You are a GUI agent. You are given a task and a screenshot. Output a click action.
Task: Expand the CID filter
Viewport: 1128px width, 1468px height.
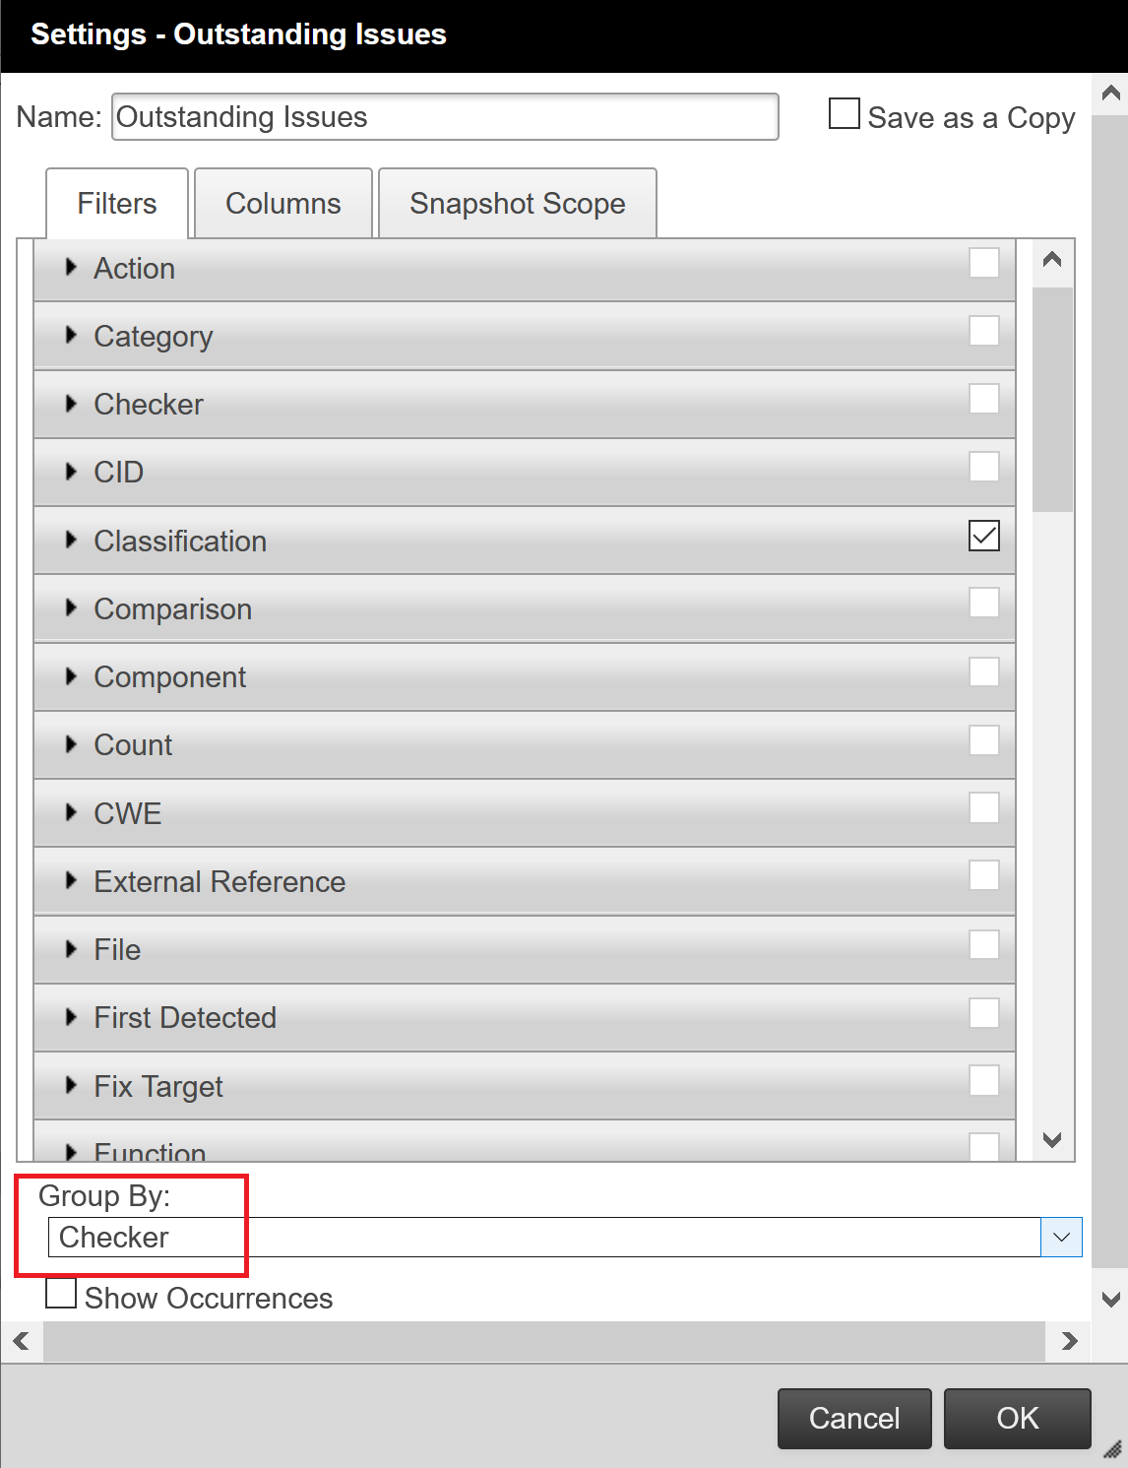(70, 473)
